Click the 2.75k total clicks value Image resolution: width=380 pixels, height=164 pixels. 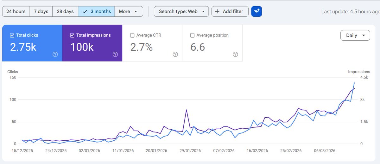pos(23,47)
